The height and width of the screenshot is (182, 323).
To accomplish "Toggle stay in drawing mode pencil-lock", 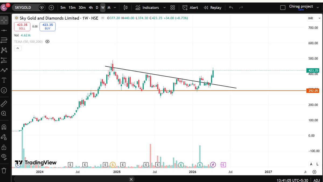I will click(x=4, y=137).
